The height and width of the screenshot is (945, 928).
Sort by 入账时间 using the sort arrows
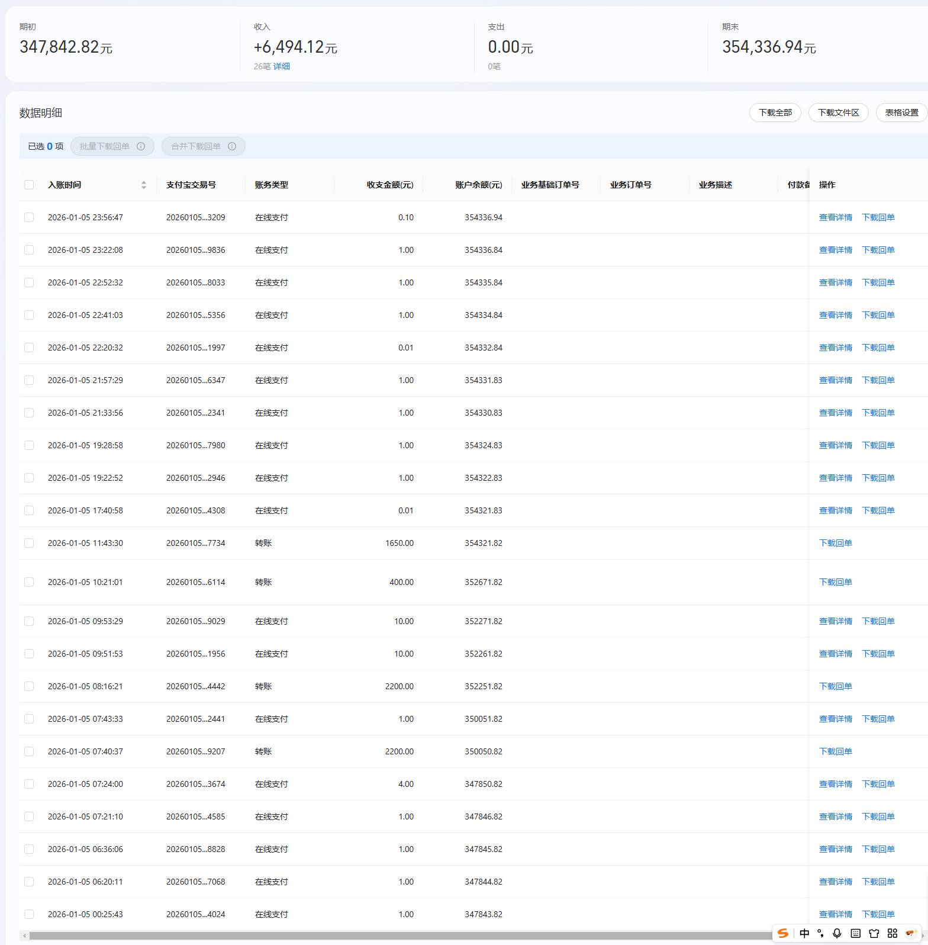(x=143, y=185)
